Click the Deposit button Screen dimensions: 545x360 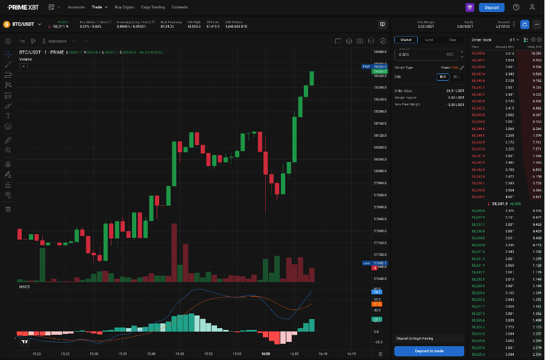pyautogui.click(x=491, y=7)
